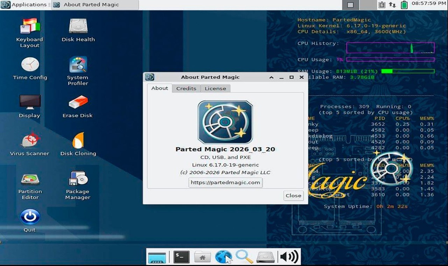Click the Linux 6.17.0-19-generic text in dialog

[x=225, y=165]
